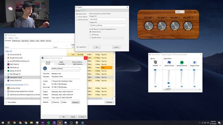Toggle the Logarithmic checkbox
Viewport: 223px width, 125px height.
[x=77, y=47]
